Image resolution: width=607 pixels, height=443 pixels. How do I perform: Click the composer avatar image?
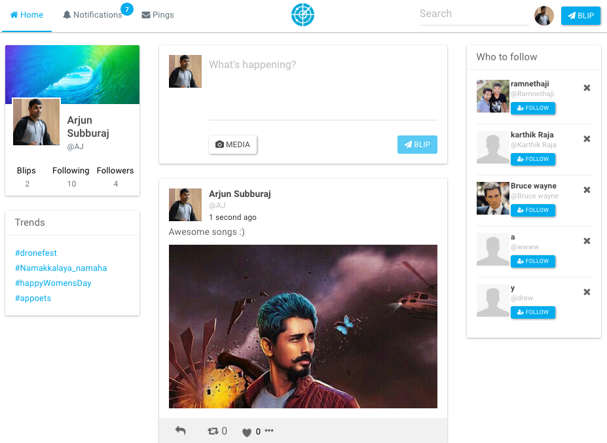(x=185, y=71)
